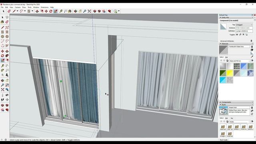This screenshot has height=144, width=256.
Task: Open the File menu
Action: point(2,7)
